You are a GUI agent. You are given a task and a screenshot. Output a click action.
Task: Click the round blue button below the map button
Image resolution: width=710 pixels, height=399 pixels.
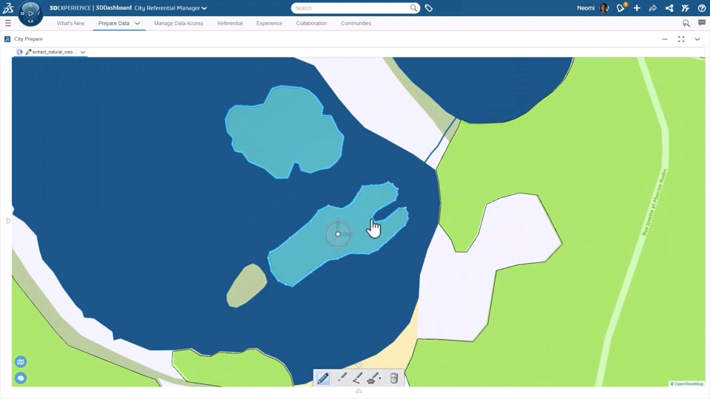click(21, 378)
